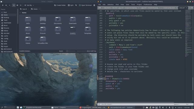
Task: Click tab scroll left arrow in Sublime
Action: (99, 8)
